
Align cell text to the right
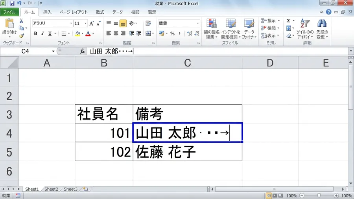click(123, 33)
